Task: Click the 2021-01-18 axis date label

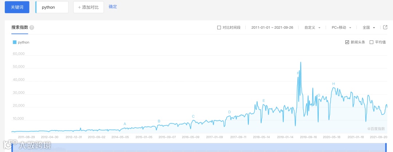Action: 356,137
